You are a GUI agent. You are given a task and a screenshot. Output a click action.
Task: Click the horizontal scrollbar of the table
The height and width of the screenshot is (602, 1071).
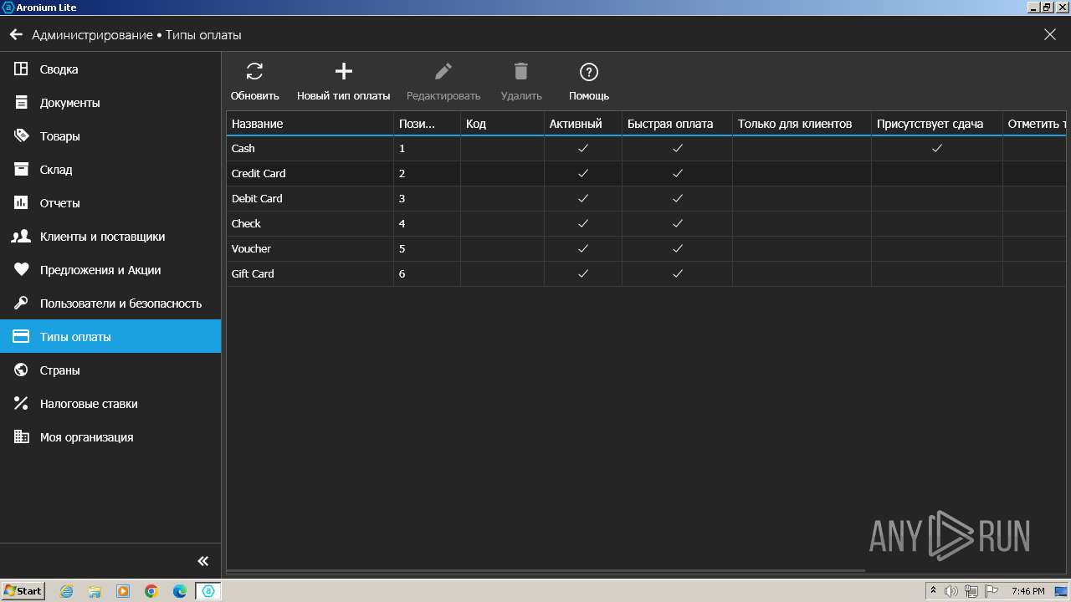(x=546, y=571)
